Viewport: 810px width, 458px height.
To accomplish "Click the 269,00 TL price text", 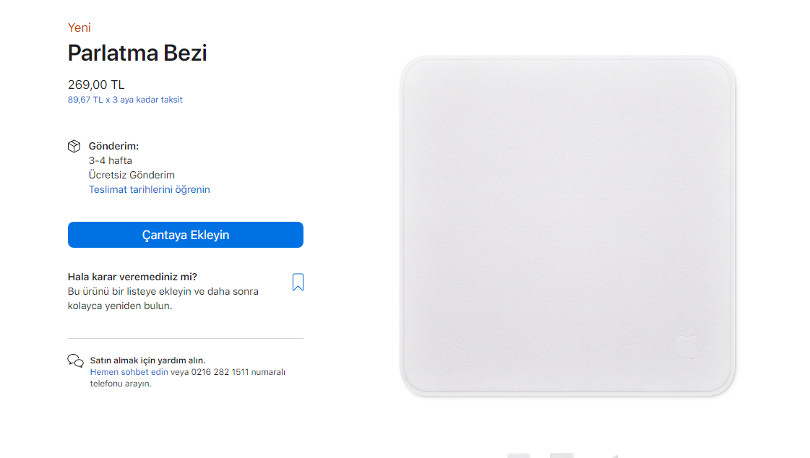I will click(96, 85).
